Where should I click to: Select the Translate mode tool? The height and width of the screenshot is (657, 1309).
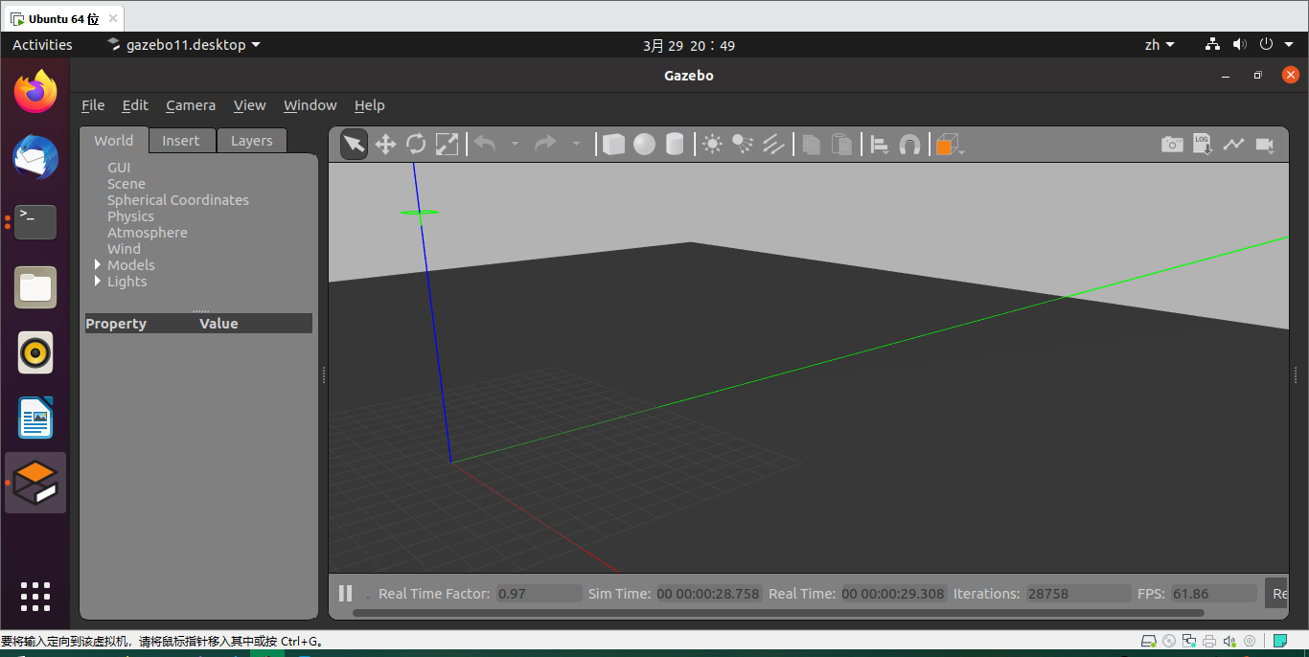point(385,144)
